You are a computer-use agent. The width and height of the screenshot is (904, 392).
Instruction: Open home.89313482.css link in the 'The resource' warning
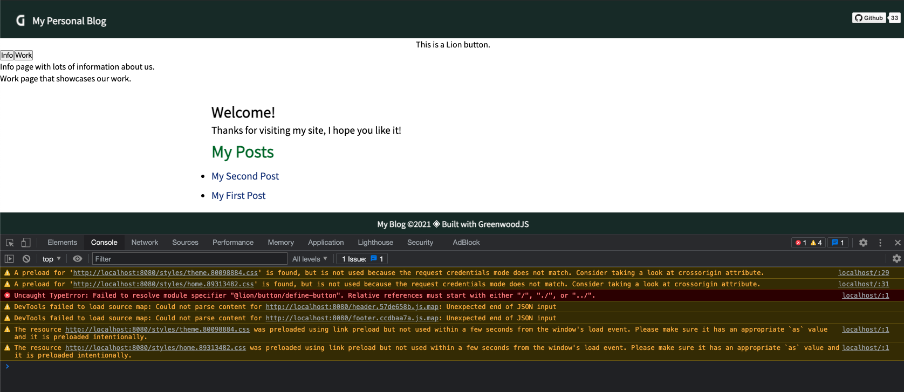coord(155,348)
